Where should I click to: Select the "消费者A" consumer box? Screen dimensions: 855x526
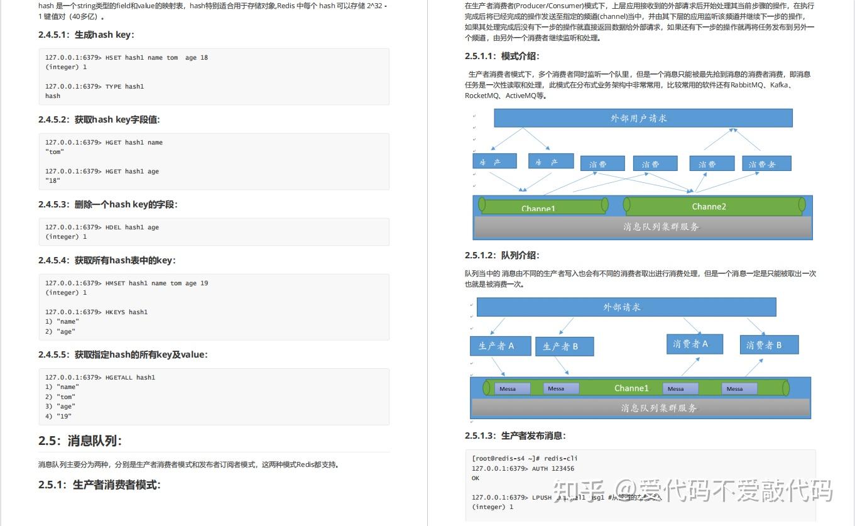point(694,344)
